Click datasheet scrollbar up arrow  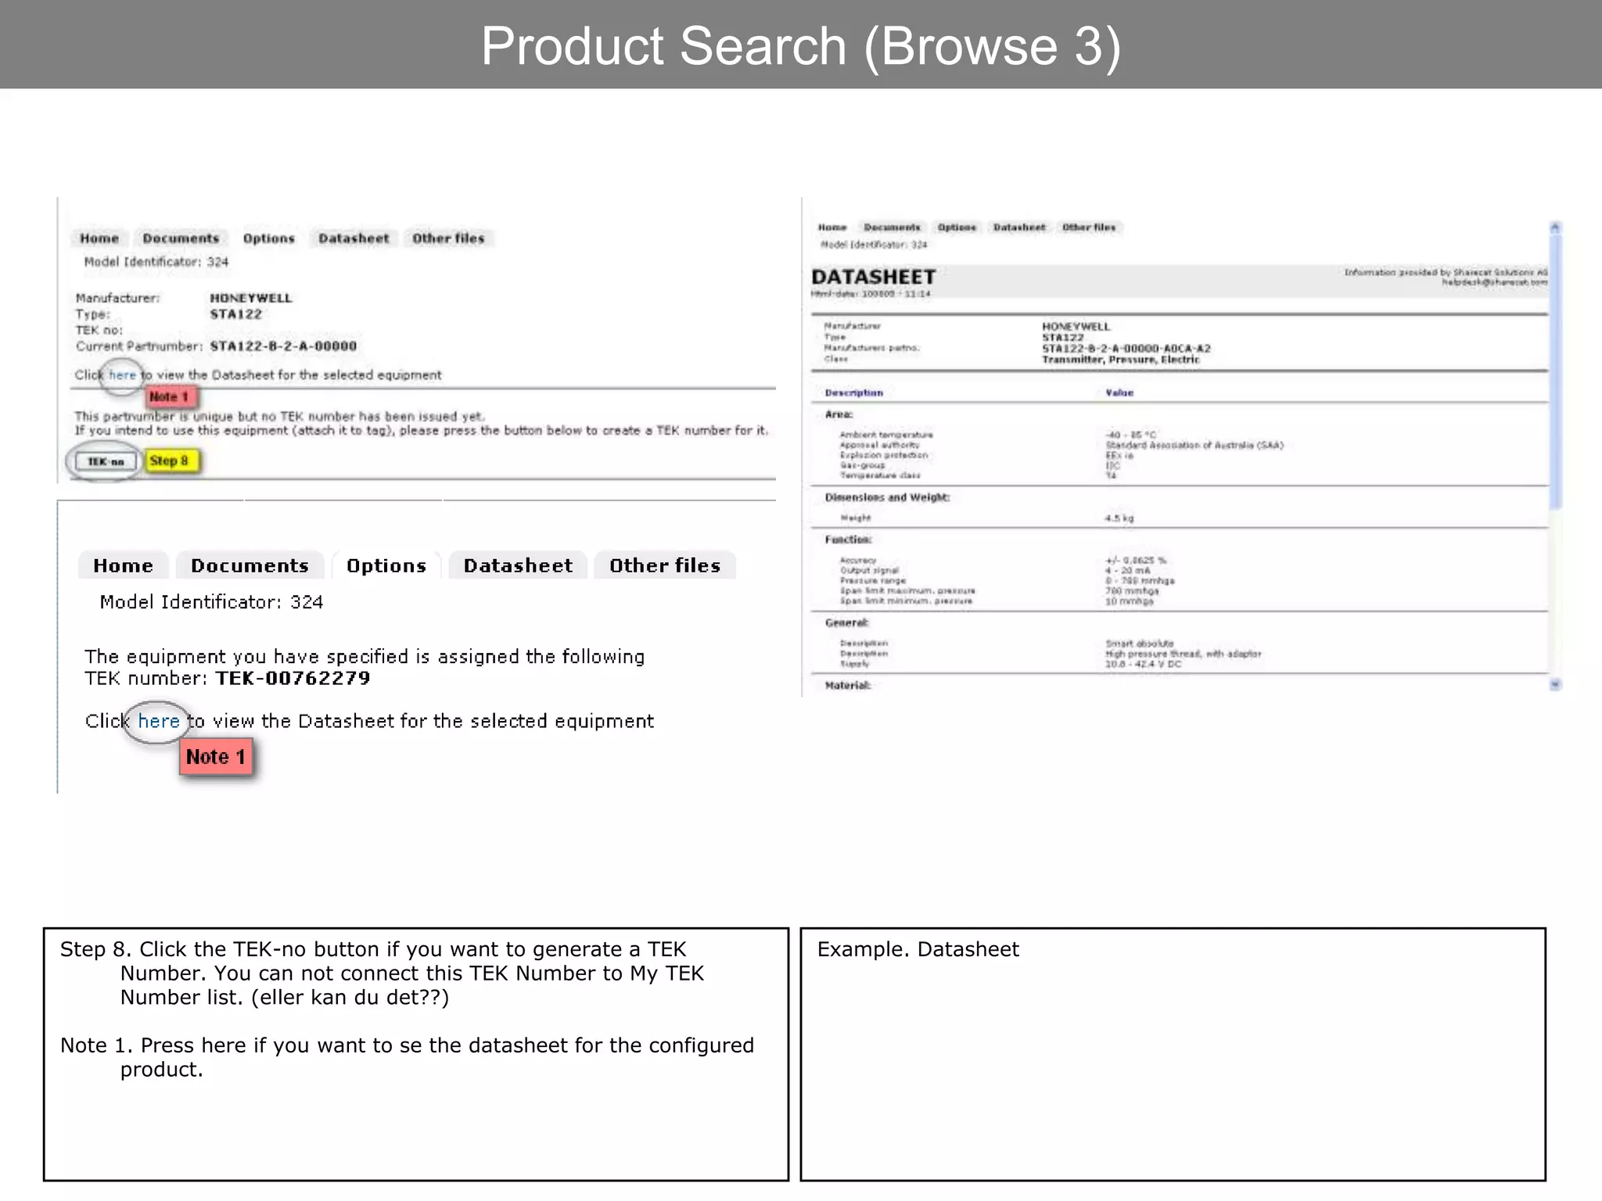(x=1555, y=228)
